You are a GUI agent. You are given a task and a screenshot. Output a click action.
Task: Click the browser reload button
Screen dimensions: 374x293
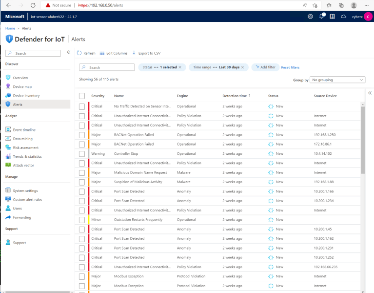click(x=33, y=5)
